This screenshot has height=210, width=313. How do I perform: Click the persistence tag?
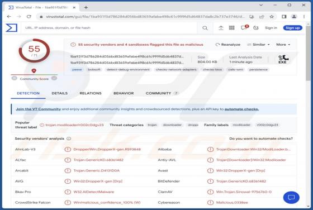258,69
